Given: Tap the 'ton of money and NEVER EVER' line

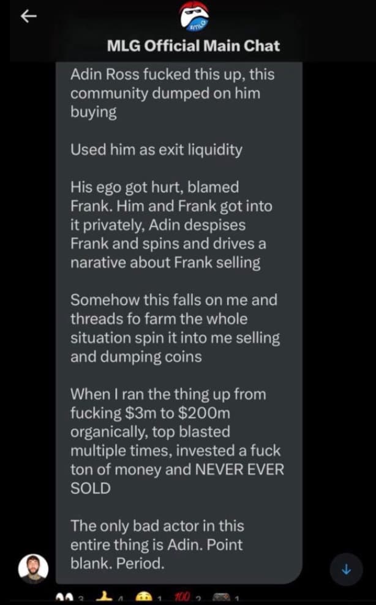Looking at the screenshot, I should (177, 469).
